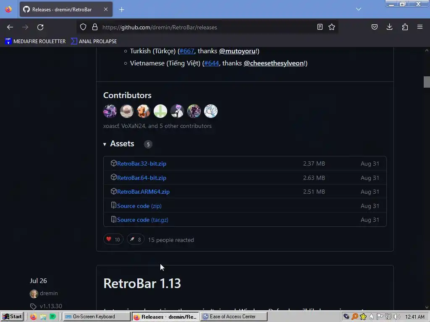
Task: Switch to On-Screen Keyboard taskbar button
Action: [97, 317]
